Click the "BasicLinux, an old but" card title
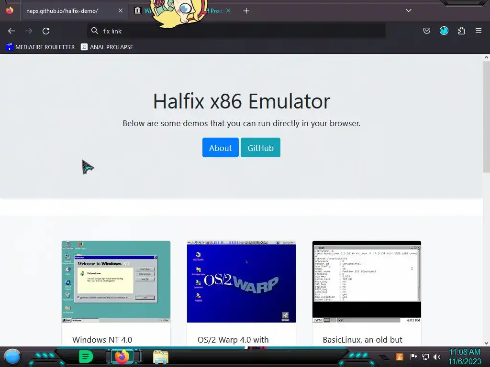This screenshot has width=490, height=367. pos(363,340)
